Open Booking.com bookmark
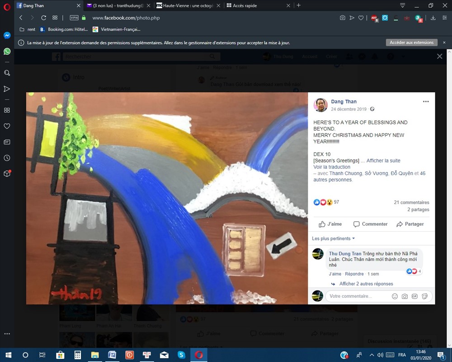The width and height of the screenshot is (452, 362). point(64,29)
